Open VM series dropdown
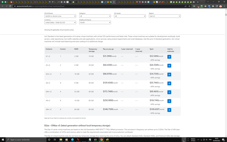 tap(130, 16)
